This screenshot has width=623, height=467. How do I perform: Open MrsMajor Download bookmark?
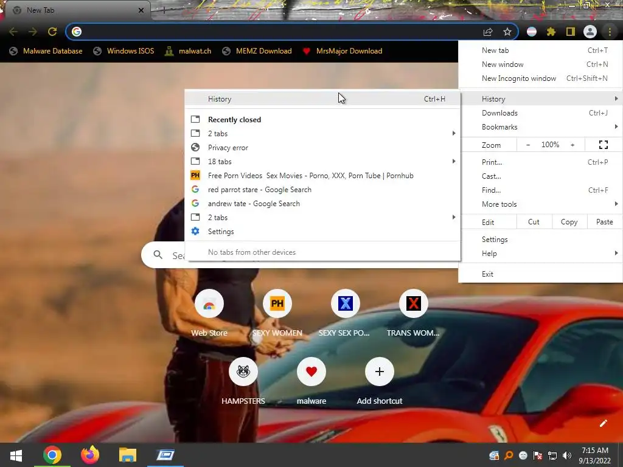click(342, 51)
